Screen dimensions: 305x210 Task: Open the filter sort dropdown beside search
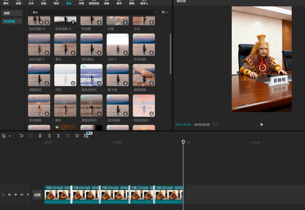tap(165, 12)
